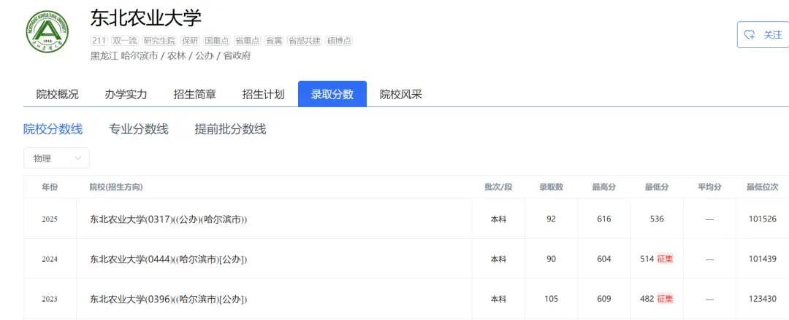Click lowest score 514
This screenshot has height=320, width=789.
click(647, 259)
